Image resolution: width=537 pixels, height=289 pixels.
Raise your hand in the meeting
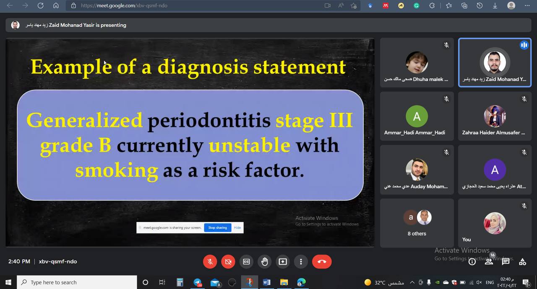coord(264,262)
